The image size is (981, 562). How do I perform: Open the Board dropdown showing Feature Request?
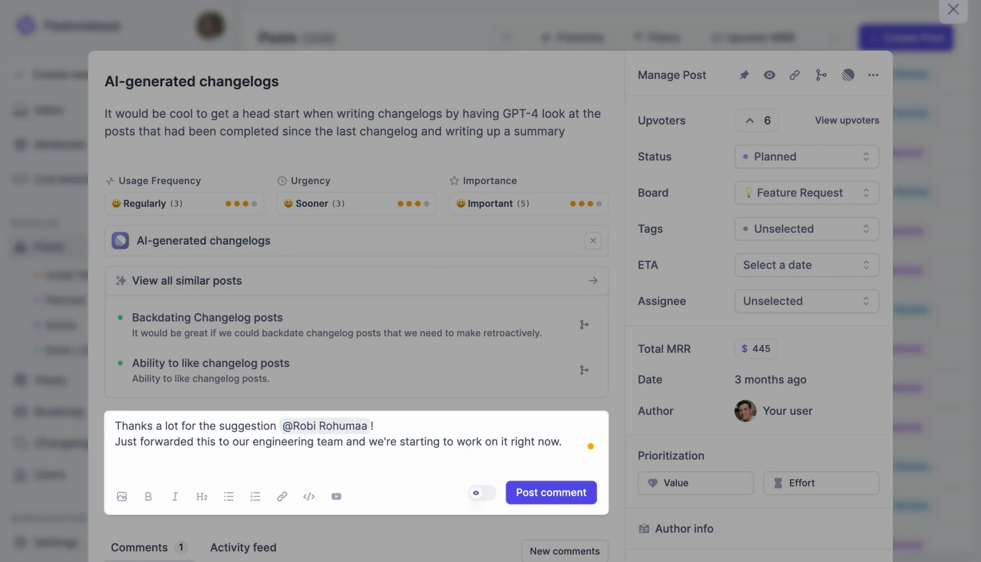[x=806, y=193]
